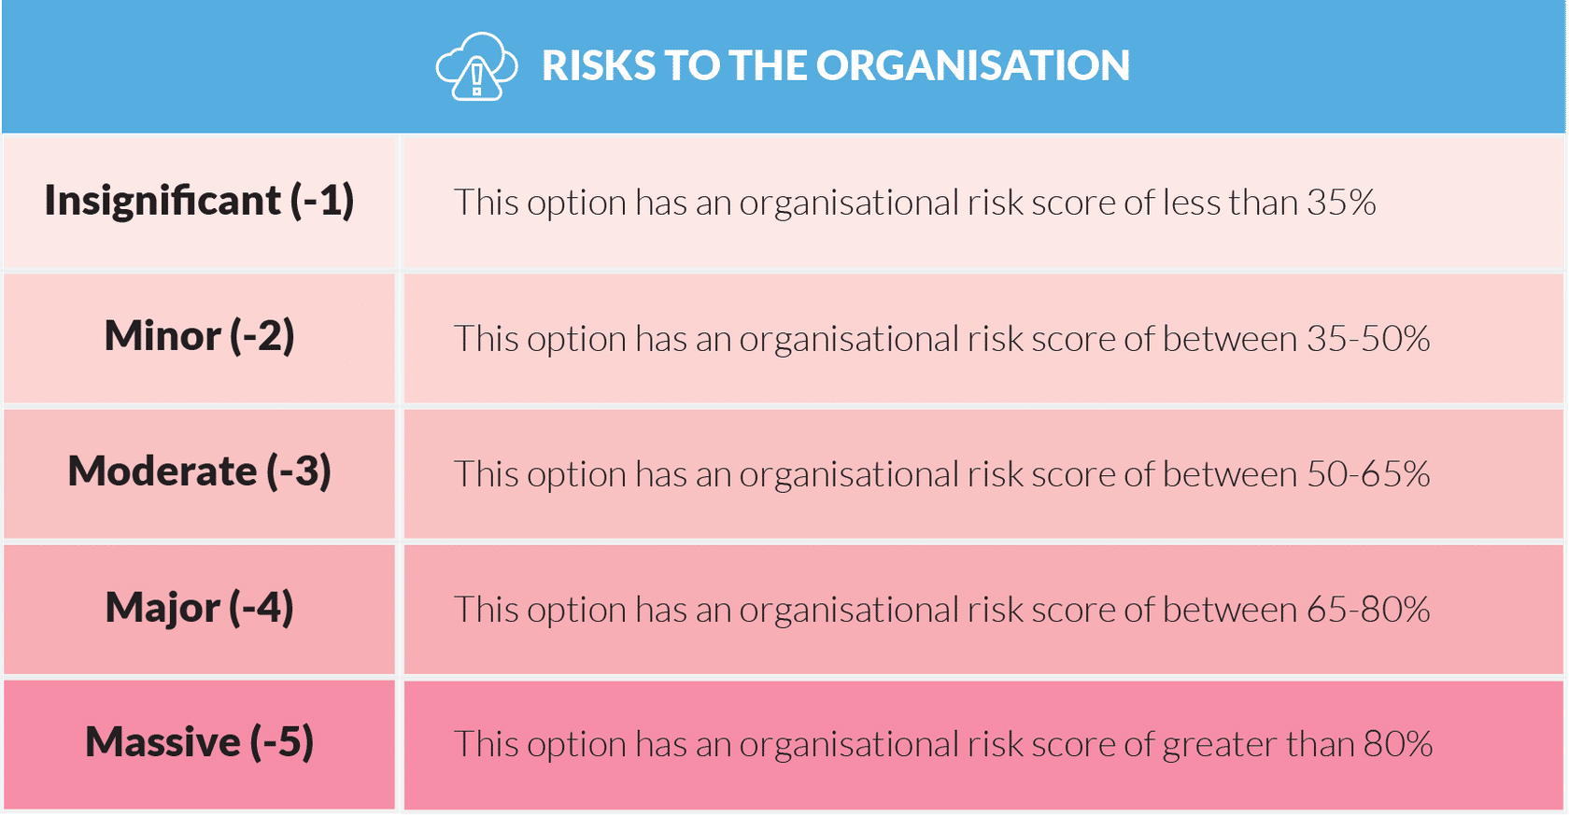Click the "80%" value in the Massive row
This screenshot has height=815, width=1569.
click(1397, 745)
